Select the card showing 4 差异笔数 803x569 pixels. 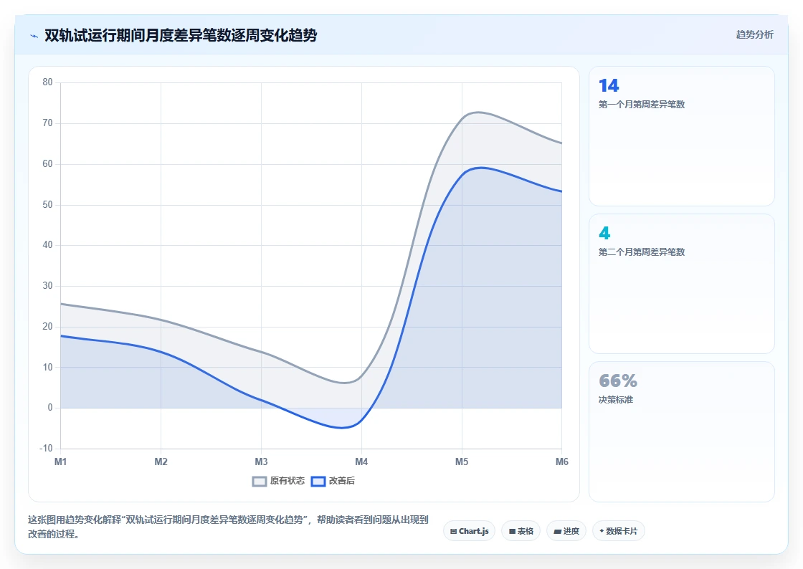682,284
